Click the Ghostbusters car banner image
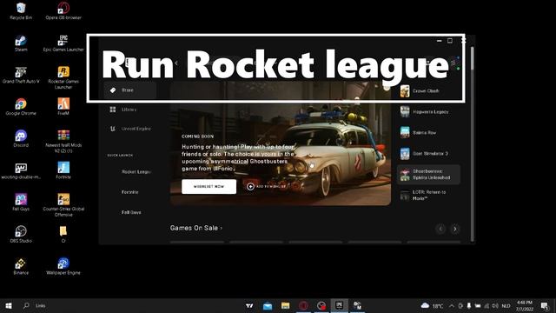The height and width of the screenshot is (313, 556). click(x=281, y=143)
